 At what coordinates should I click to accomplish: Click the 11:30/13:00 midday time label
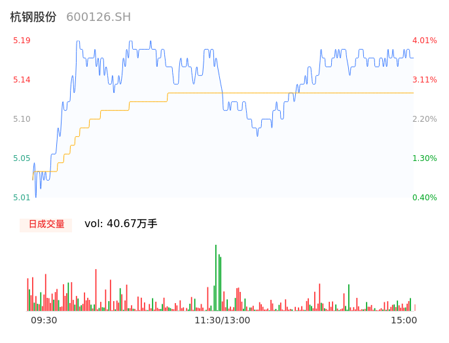click(222, 320)
